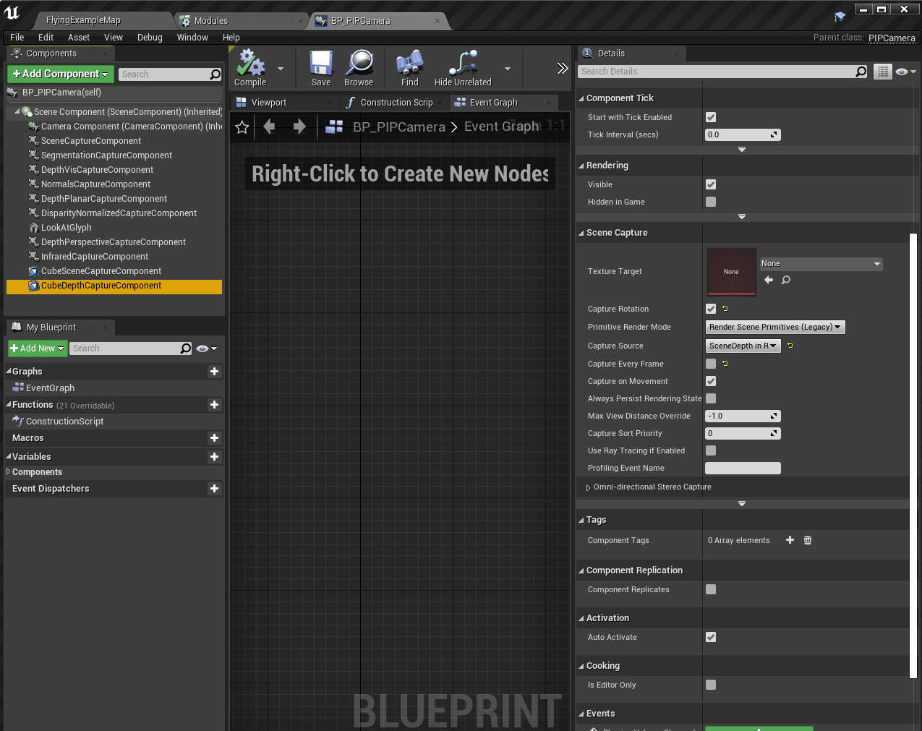Reset Capture Every Frame to default
The height and width of the screenshot is (731, 922).
click(x=725, y=364)
